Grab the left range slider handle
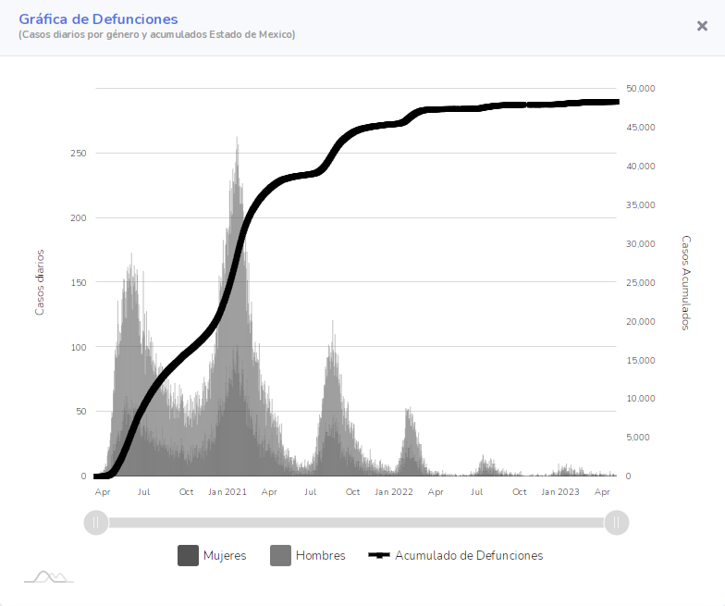This screenshot has height=606, width=725. [96, 523]
